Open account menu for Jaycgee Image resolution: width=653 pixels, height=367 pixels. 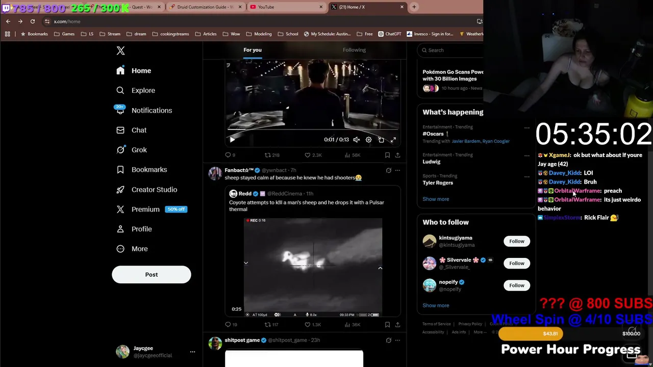point(156,352)
